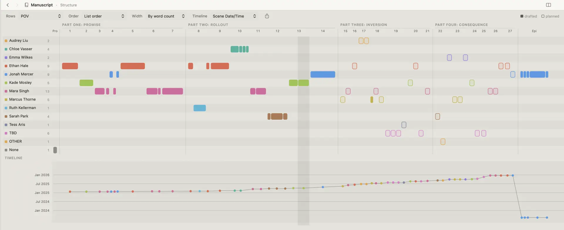Go back with the left chevron
564x230 pixels.
tap(8, 5)
